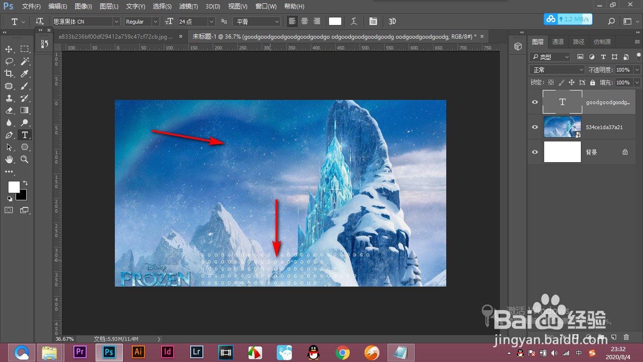Select the Magic Wand tool
Screen dimensions: 643x362
(24, 61)
